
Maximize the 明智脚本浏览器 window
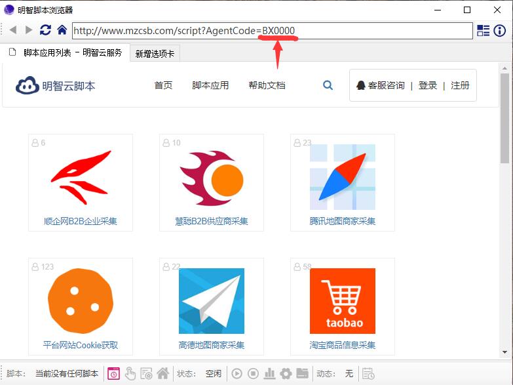coord(467,10)
